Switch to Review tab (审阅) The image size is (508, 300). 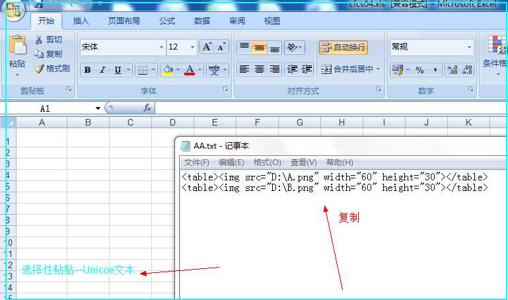click(237, 21)
